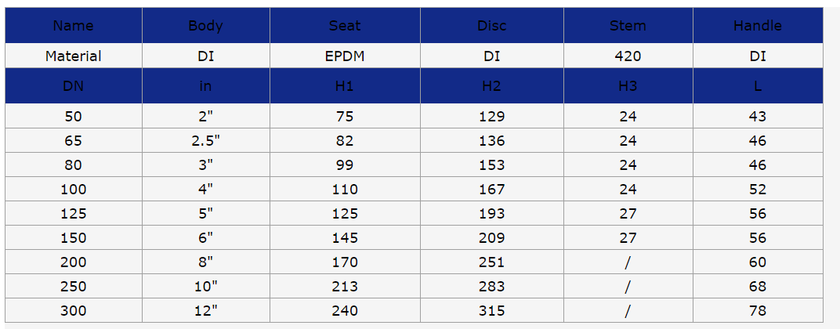This screenshot has width=840, height=329.
Task: Select the H2 value 315 cell
Action: pyautogui.click(x=492, y=310)
